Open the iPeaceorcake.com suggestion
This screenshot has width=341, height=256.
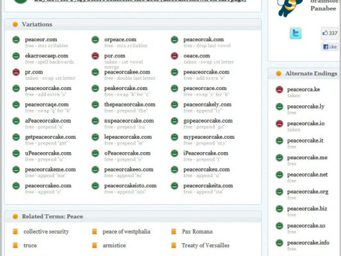point(206,153)
